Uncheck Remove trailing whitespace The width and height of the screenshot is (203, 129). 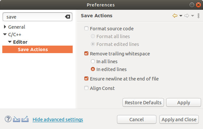86,53
